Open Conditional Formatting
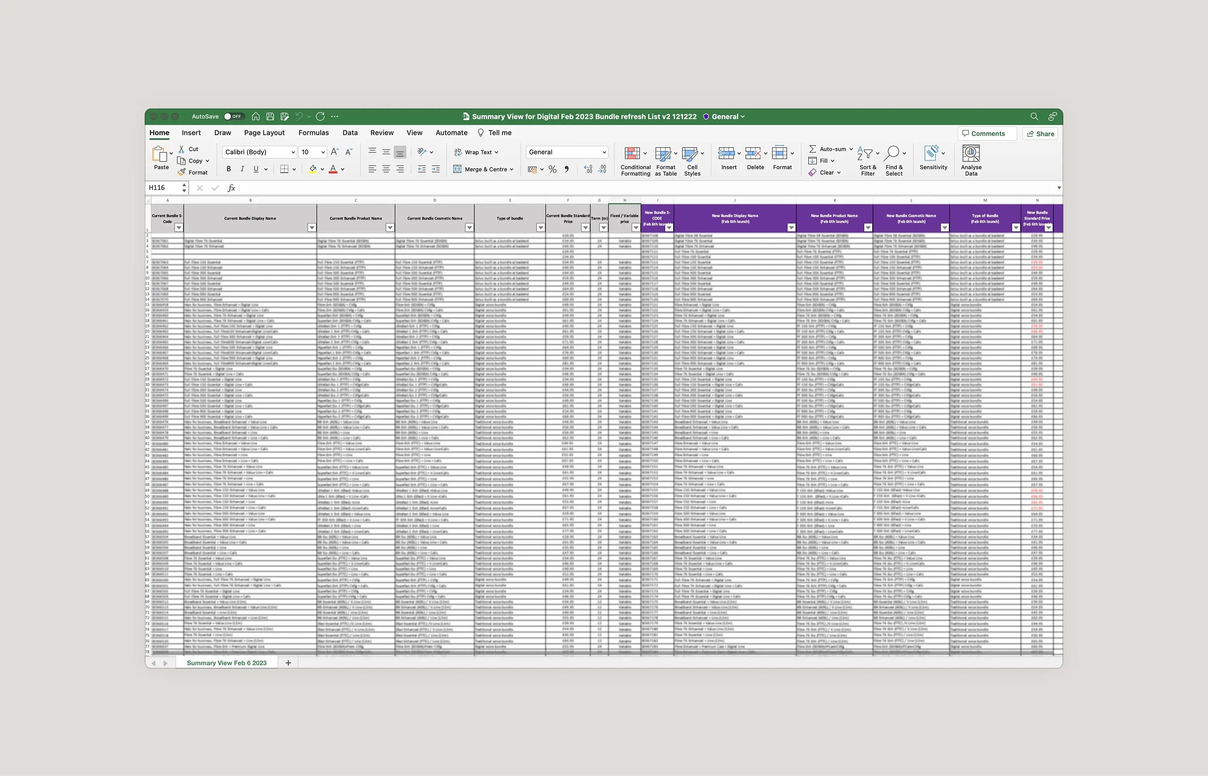This screenshot has height=776, width=1208. coord(635,161)
